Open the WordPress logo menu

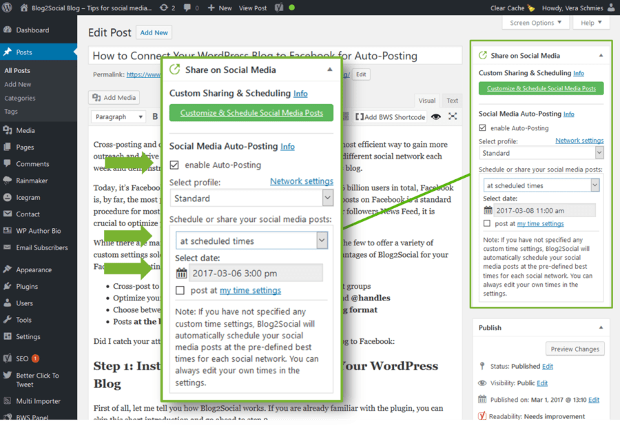tap(7, 8)
